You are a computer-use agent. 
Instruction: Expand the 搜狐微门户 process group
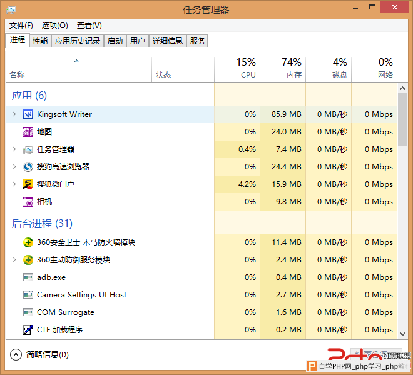[x=14, y=184]
